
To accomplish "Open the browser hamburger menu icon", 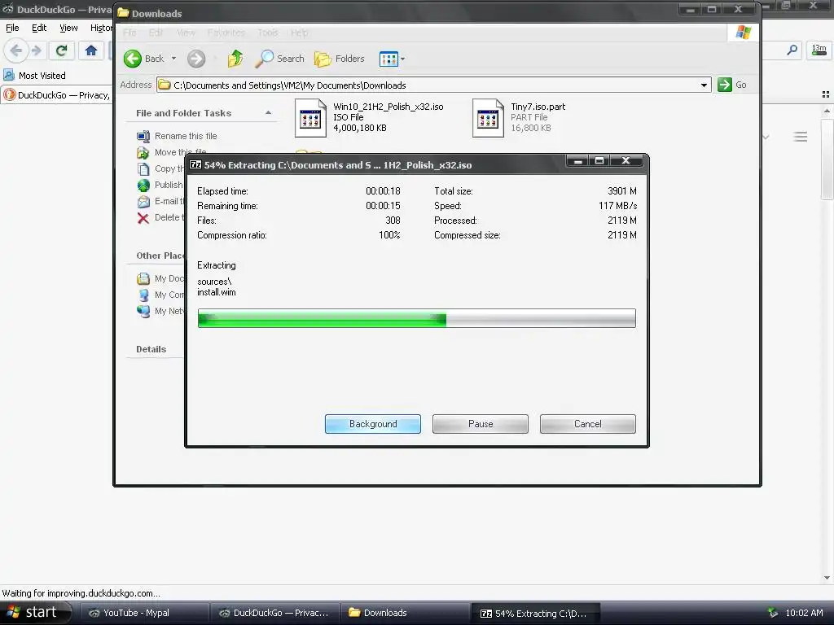I will tap(800, 137).
